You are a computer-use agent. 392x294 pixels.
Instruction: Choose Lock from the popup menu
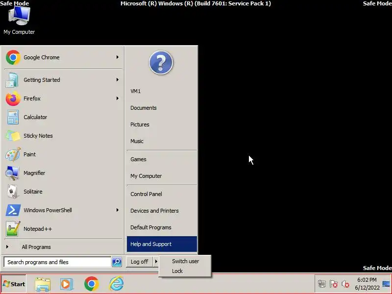tap(185, 271)
